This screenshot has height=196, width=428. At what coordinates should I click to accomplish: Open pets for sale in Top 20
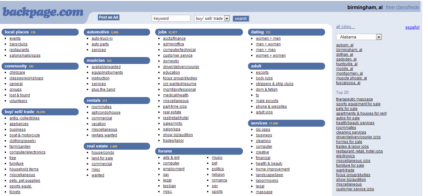coord(346,109)
